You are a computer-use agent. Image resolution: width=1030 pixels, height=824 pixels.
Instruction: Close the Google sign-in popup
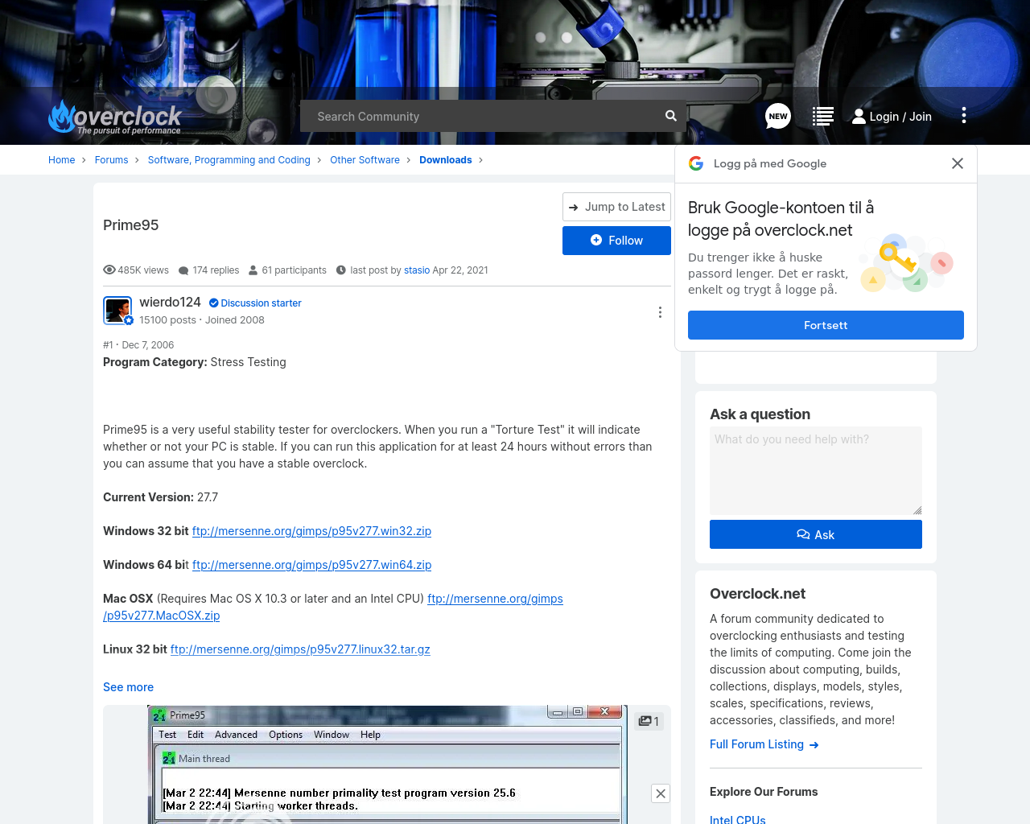coord(958,163)
